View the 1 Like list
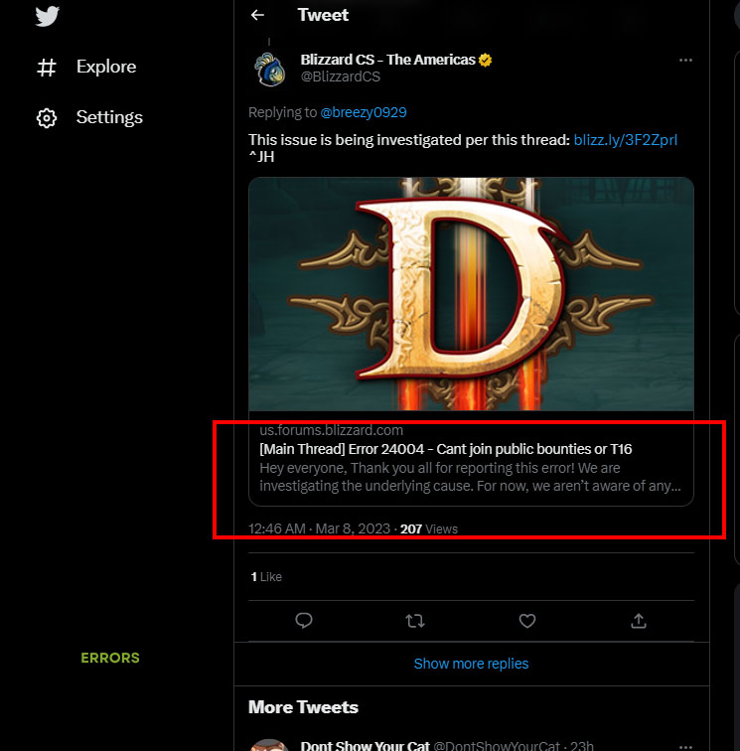The height and width of the screenshot is (751, 740). pos(266,576)
